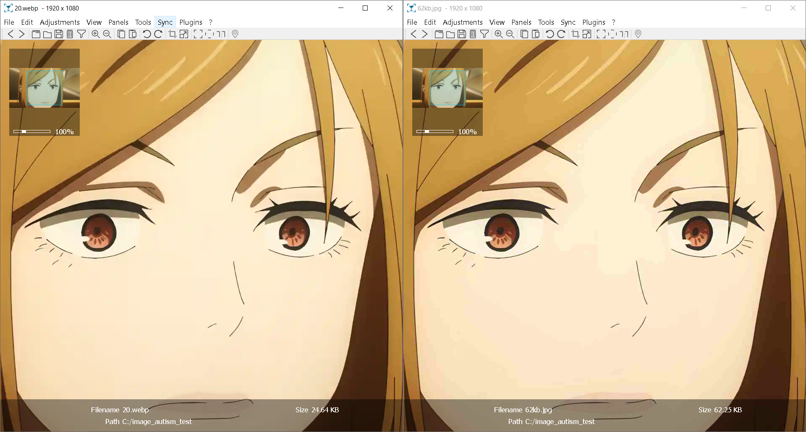Open Adjustments menu in 62kb.jpg window
806x432 pixels.
coord(463,22)
